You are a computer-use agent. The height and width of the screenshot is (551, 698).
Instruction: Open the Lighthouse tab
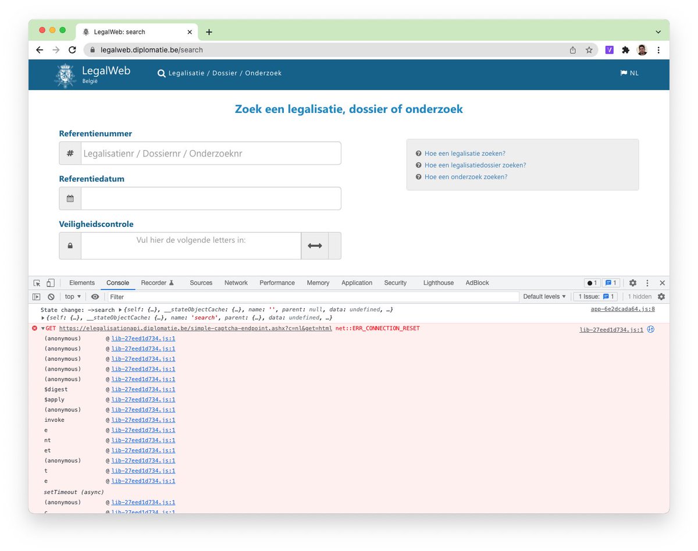[x=439, y=283]
